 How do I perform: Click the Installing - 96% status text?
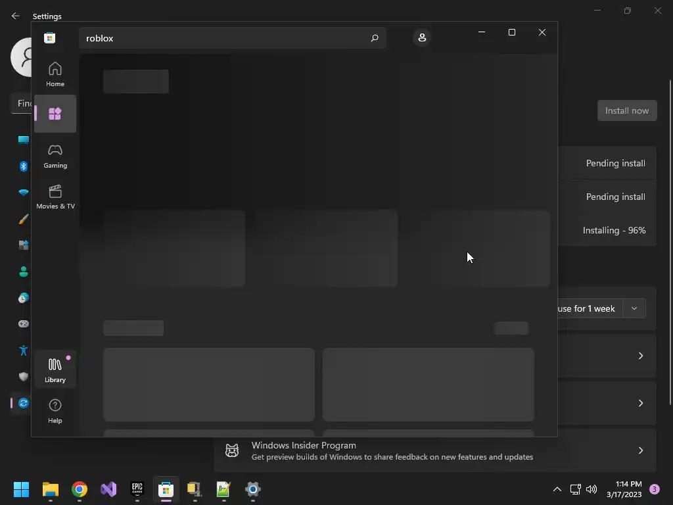pyautogui.click(x=615, y=230)
